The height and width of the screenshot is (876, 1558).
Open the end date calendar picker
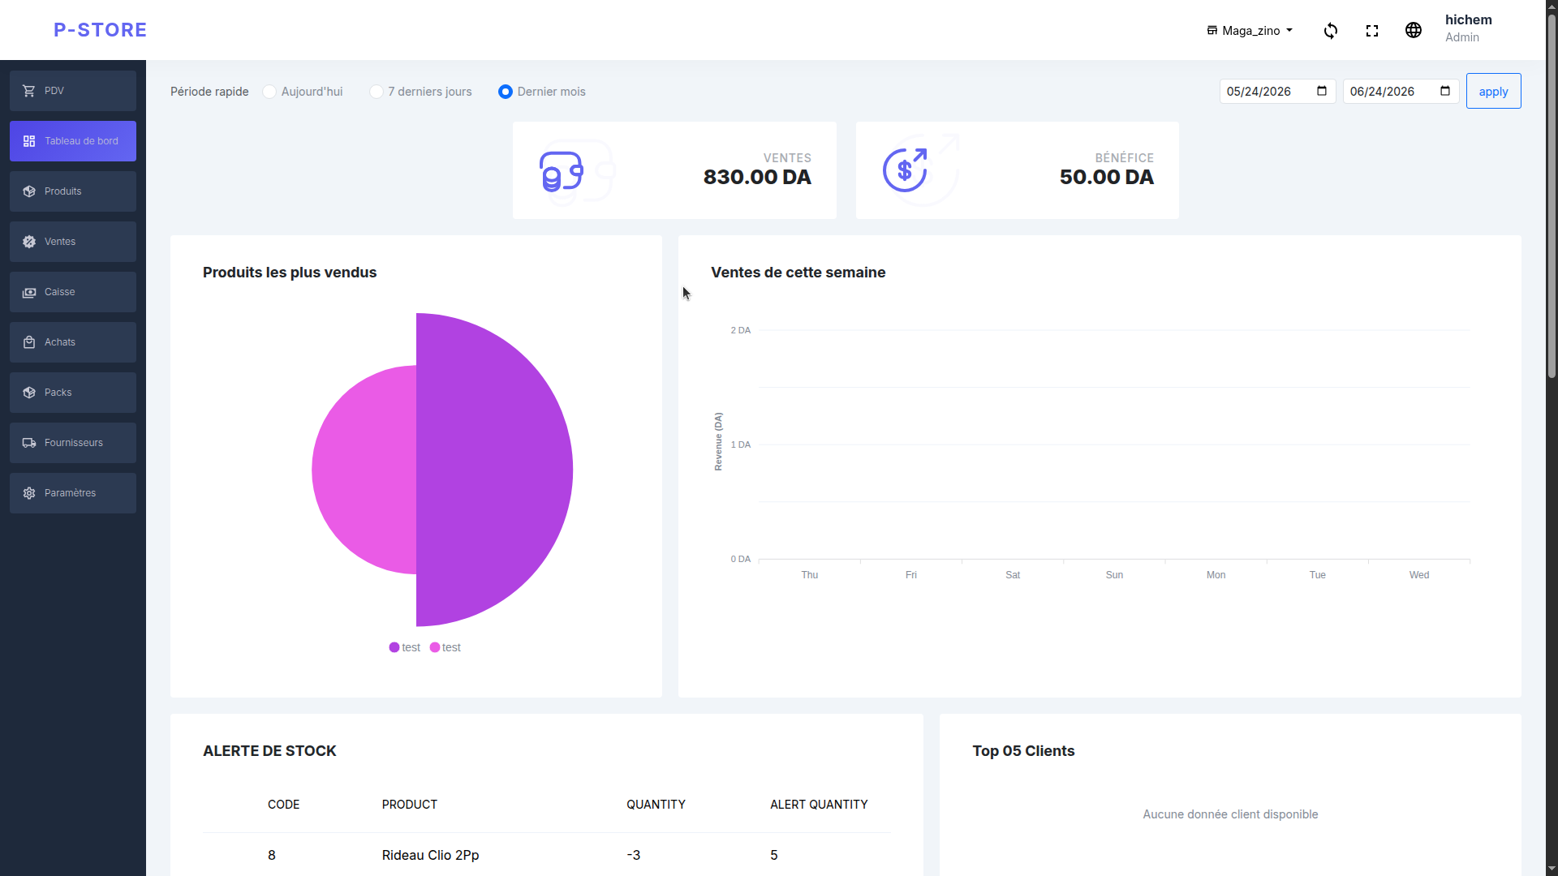pos(1445,91)
